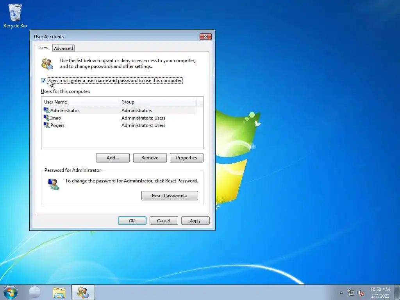
Task: Uncheck Users must enter a user name checkbox
Action: coord(43,80)
